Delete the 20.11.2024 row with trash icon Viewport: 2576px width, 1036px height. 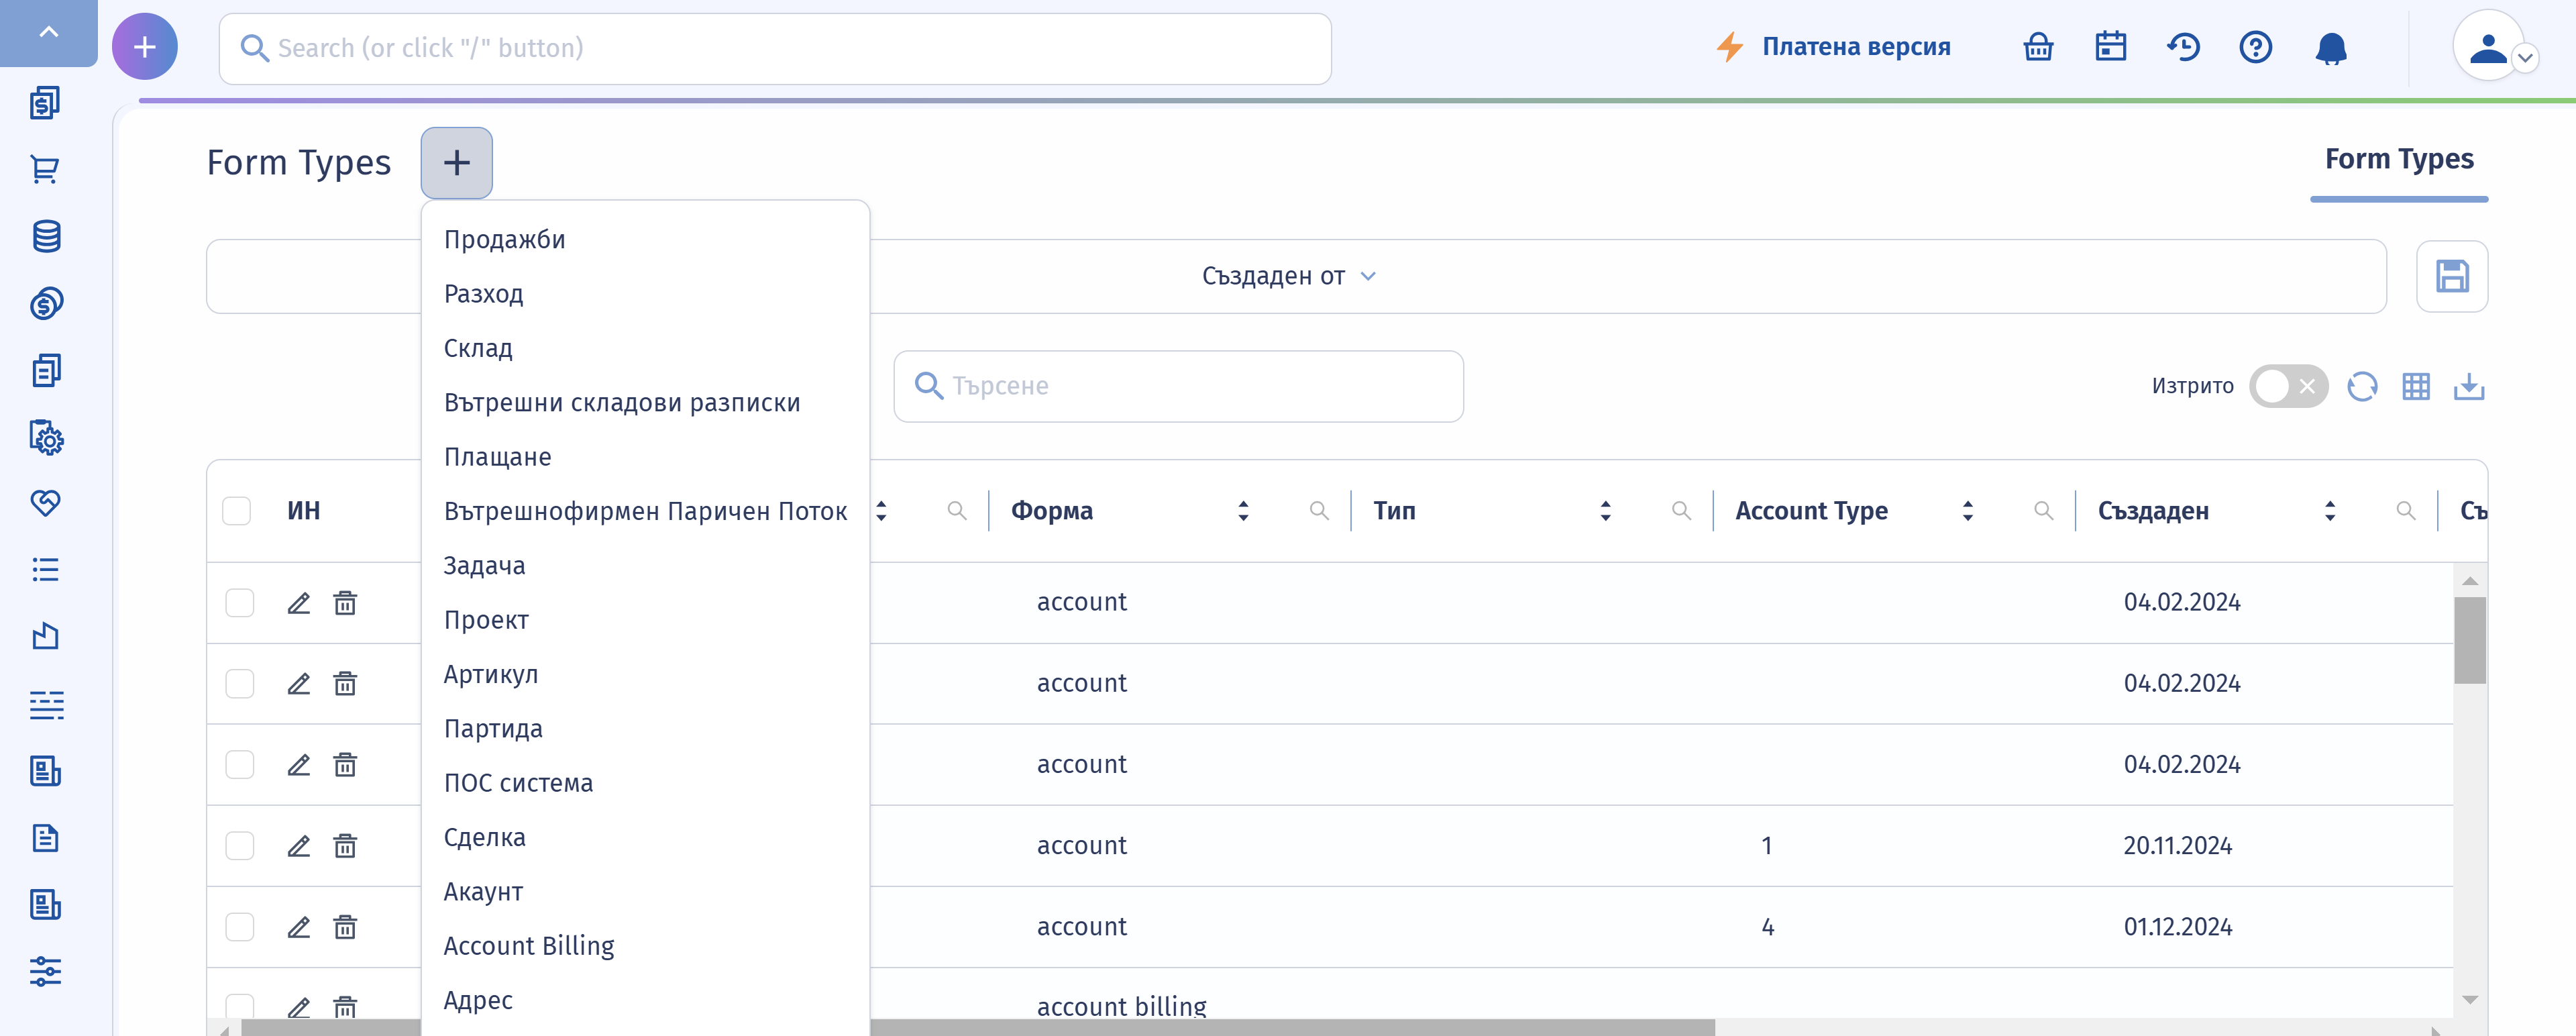345,846
